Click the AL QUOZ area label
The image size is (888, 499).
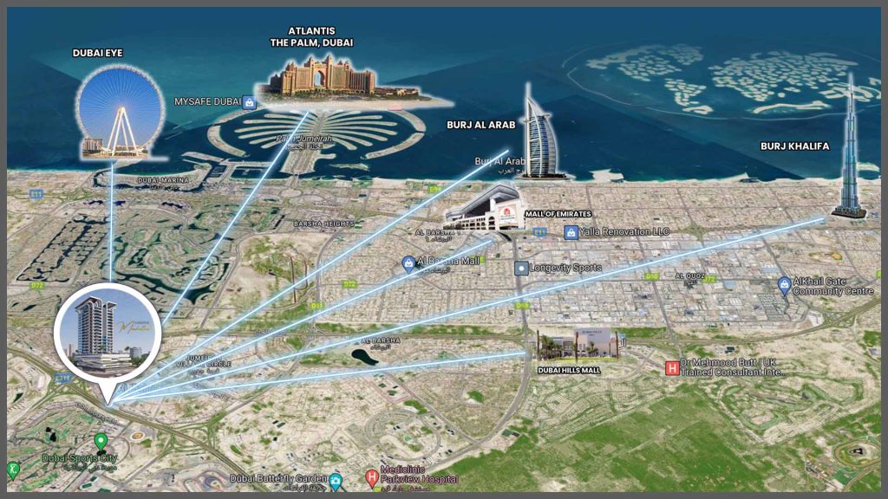[689, 276]
